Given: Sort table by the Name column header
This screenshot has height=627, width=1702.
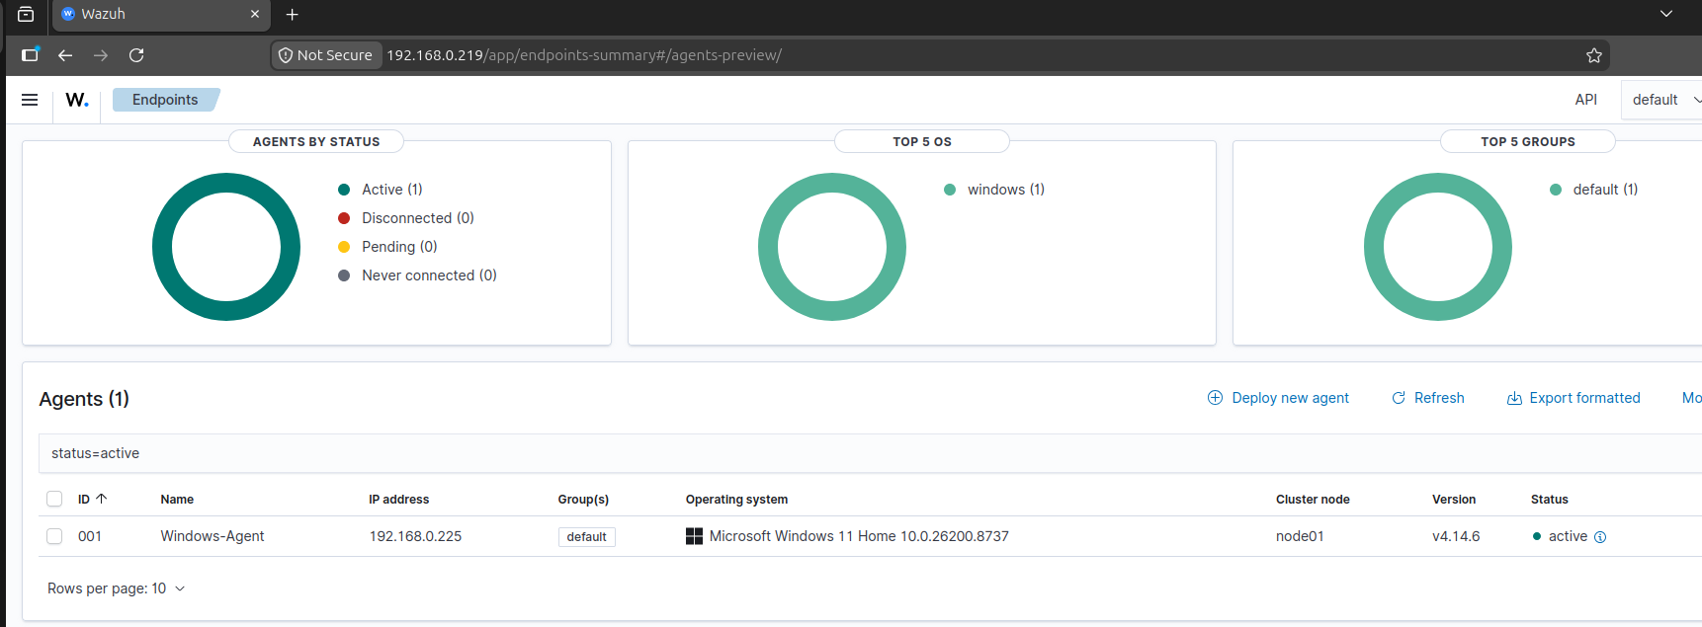Looking at the screenshot, I should (x=177, y=500).
